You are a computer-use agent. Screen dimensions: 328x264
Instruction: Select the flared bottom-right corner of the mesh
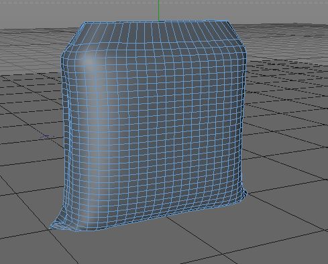[243, 193]
